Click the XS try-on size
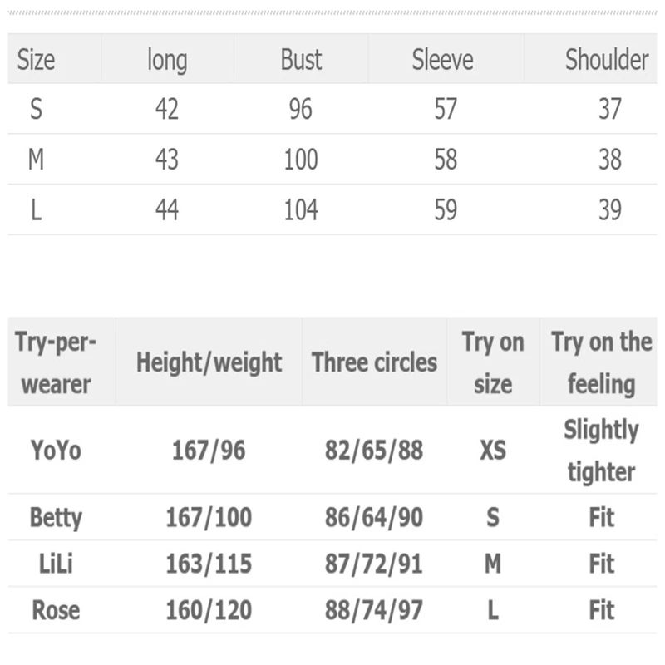The image size is (665, 665). tap(493, 451)
